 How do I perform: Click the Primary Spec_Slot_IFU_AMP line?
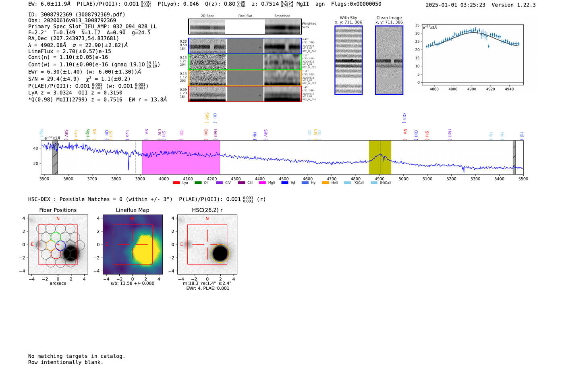pos(93,27)
